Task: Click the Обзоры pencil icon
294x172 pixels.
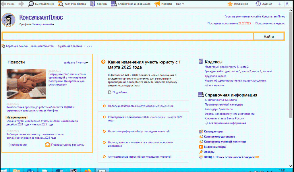Action: [201, 152]
